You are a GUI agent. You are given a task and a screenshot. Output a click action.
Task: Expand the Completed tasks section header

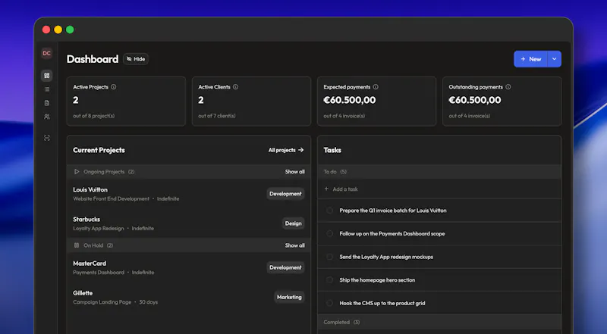coord(439,322)
